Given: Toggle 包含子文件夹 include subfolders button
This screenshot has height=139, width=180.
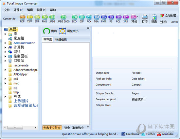Looking at the screenshot, I should 52,128.
